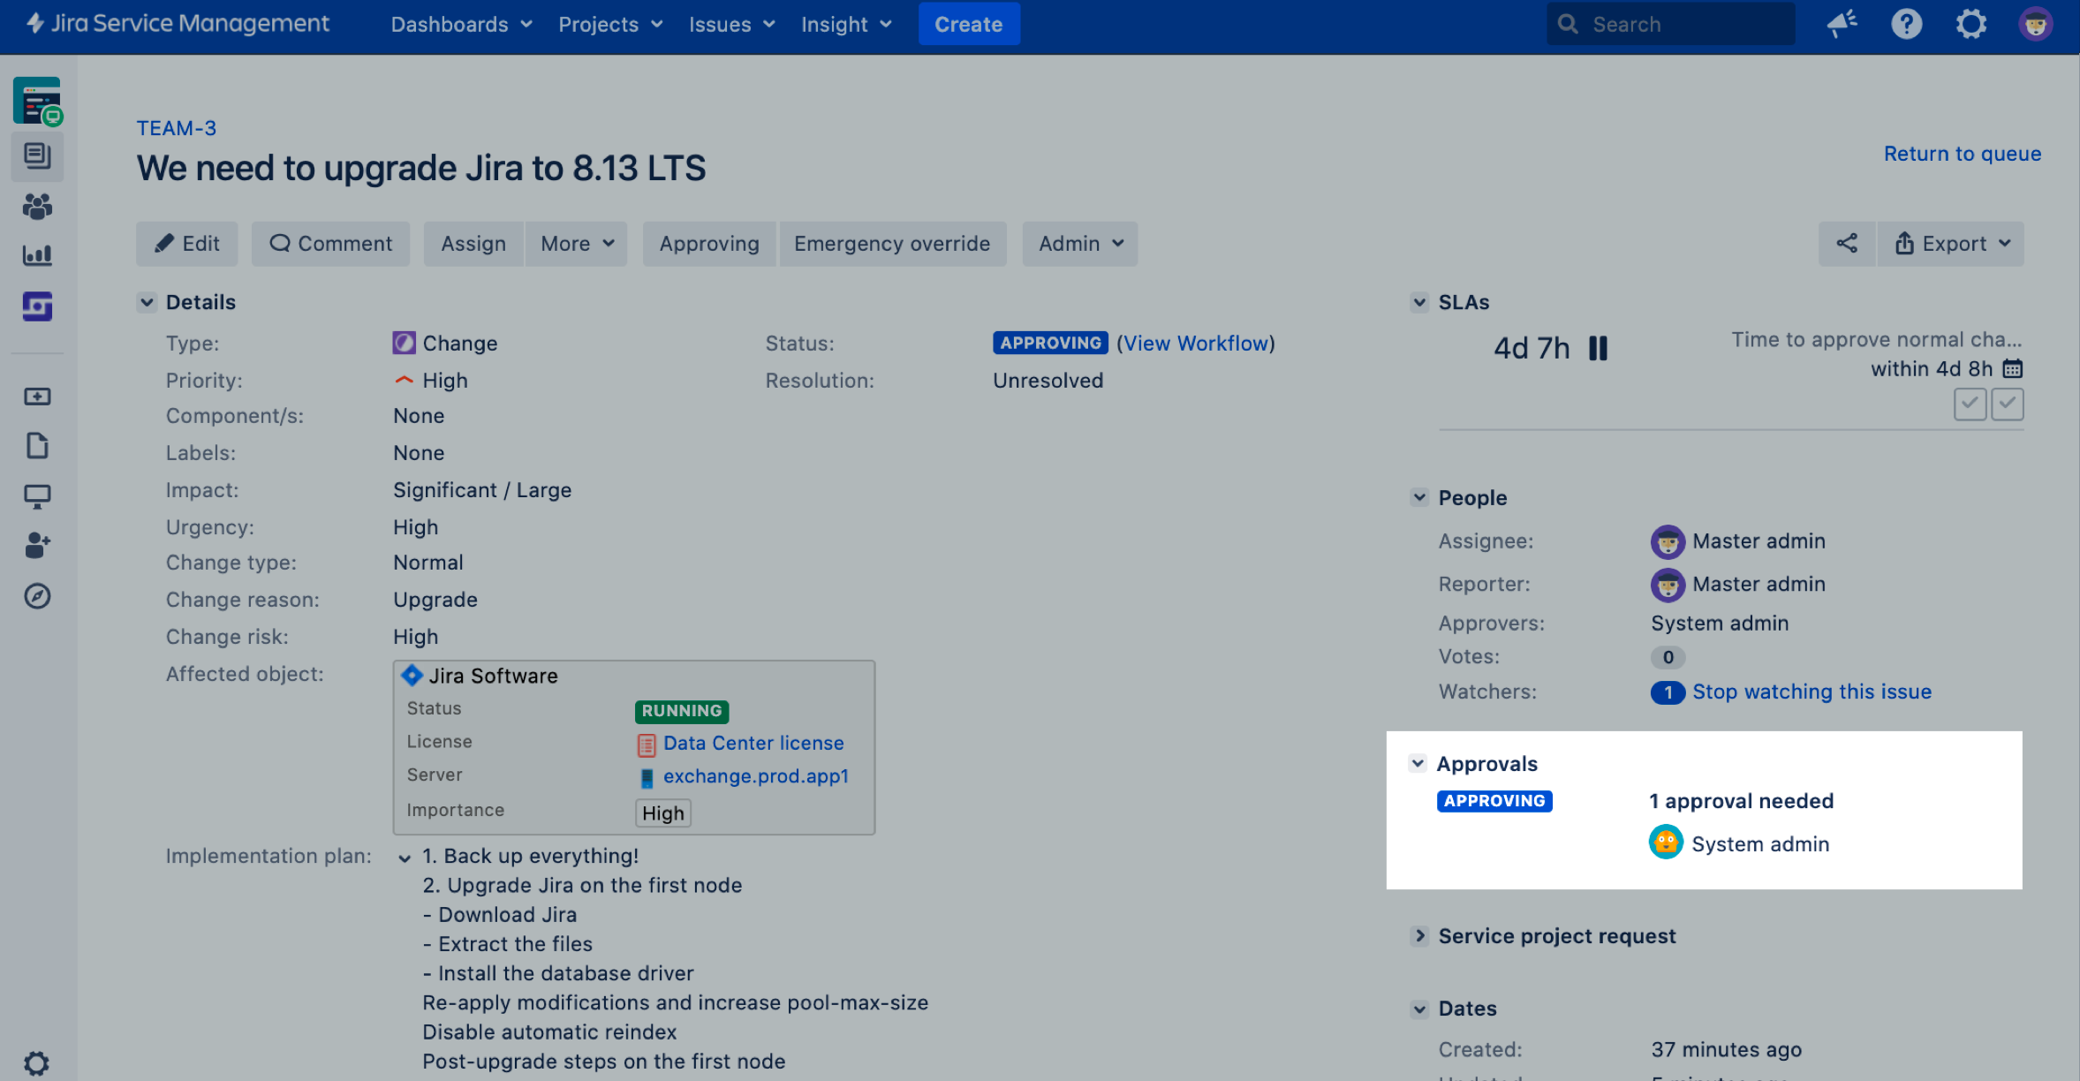Collapse the Approvals section
The image size is (2080, 1081).
pyautogui.click(x=1418, y=763)
